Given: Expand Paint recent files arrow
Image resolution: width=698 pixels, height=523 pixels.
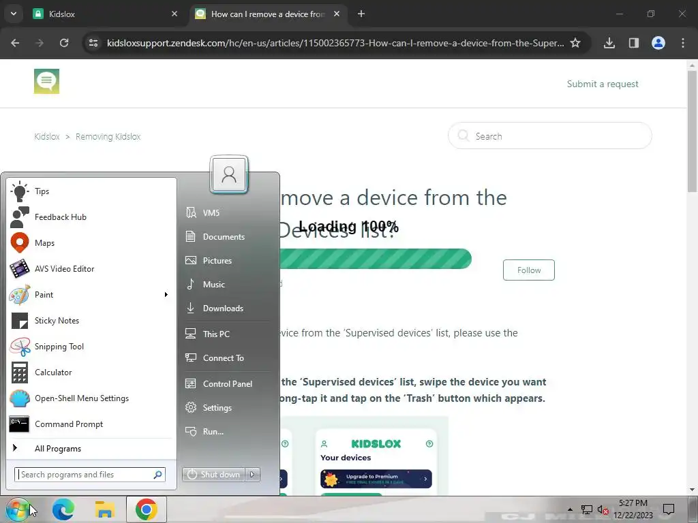Looking at the screenshot, I should tap(166, 294).
